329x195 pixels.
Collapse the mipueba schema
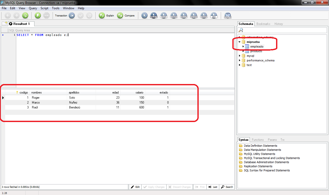click(239, 42)
